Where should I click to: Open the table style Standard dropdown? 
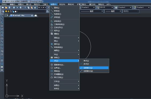pyautogui.click(x=125, y=7)
